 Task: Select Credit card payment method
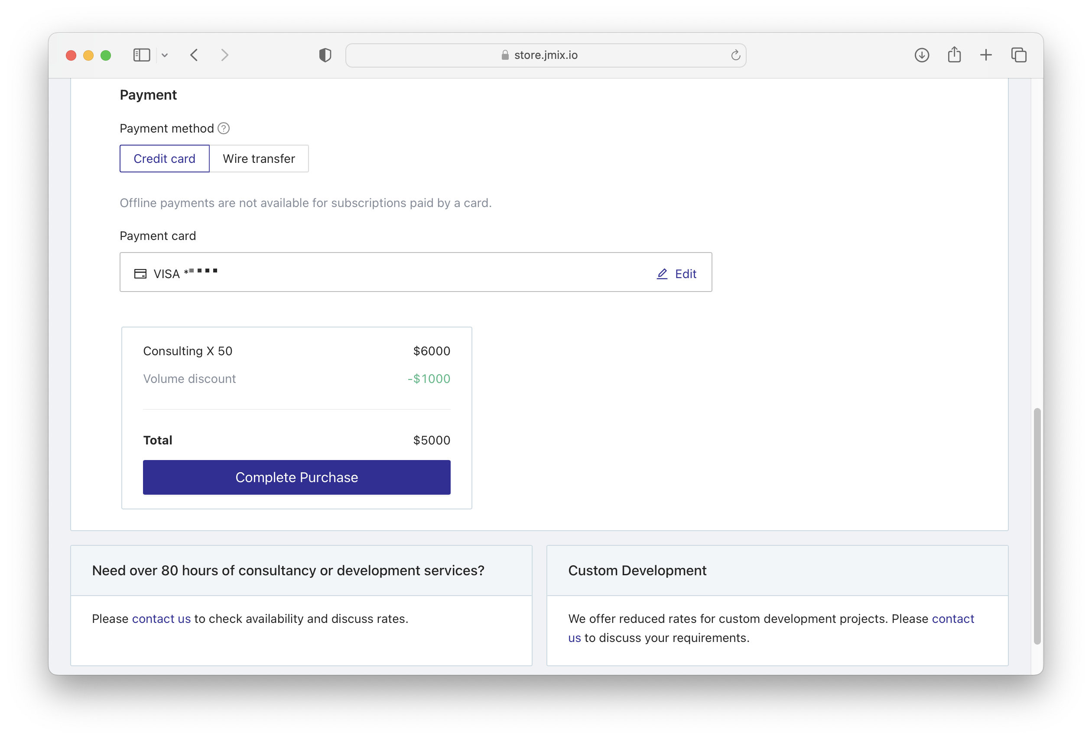pos(165,158)
